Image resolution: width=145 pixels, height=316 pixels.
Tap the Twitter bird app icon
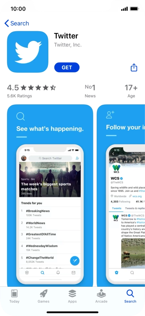(28, 52)
